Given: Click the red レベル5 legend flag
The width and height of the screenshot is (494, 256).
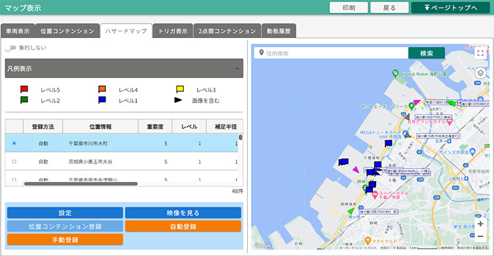Looking at the screenshot, I should pyautogui.click(x=24, y=89).
